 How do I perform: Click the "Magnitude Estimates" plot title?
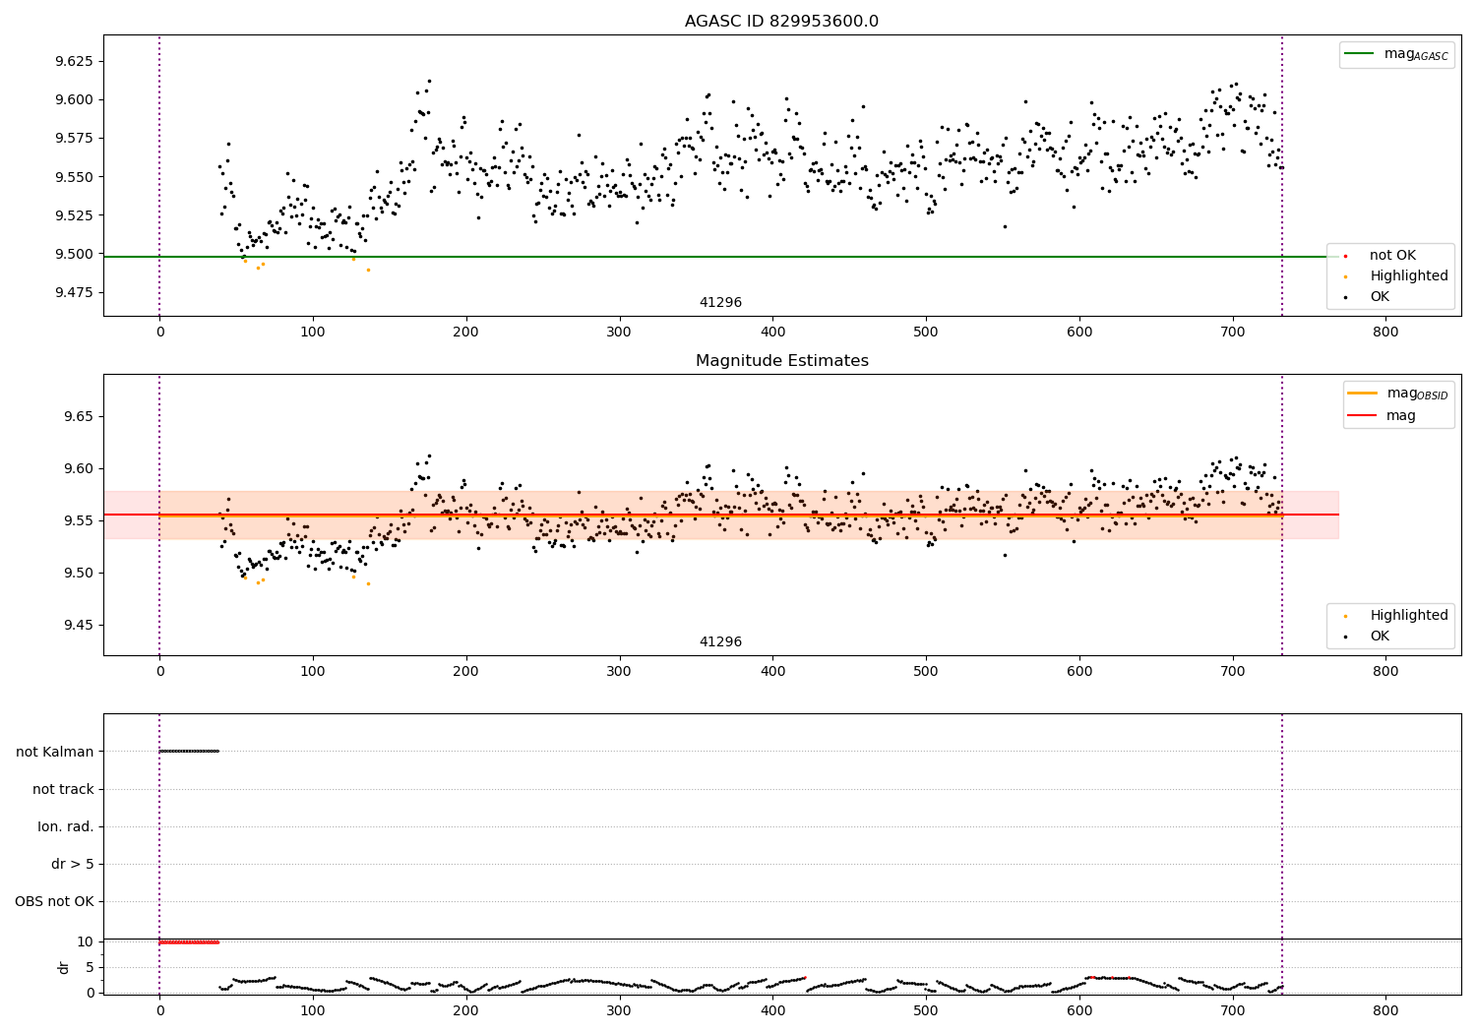click(x=781, y=361)
